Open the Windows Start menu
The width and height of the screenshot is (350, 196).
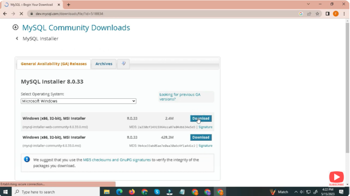pos(5,192)
